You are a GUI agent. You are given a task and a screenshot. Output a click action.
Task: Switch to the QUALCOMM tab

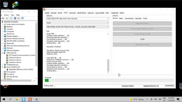coord(100,13)
